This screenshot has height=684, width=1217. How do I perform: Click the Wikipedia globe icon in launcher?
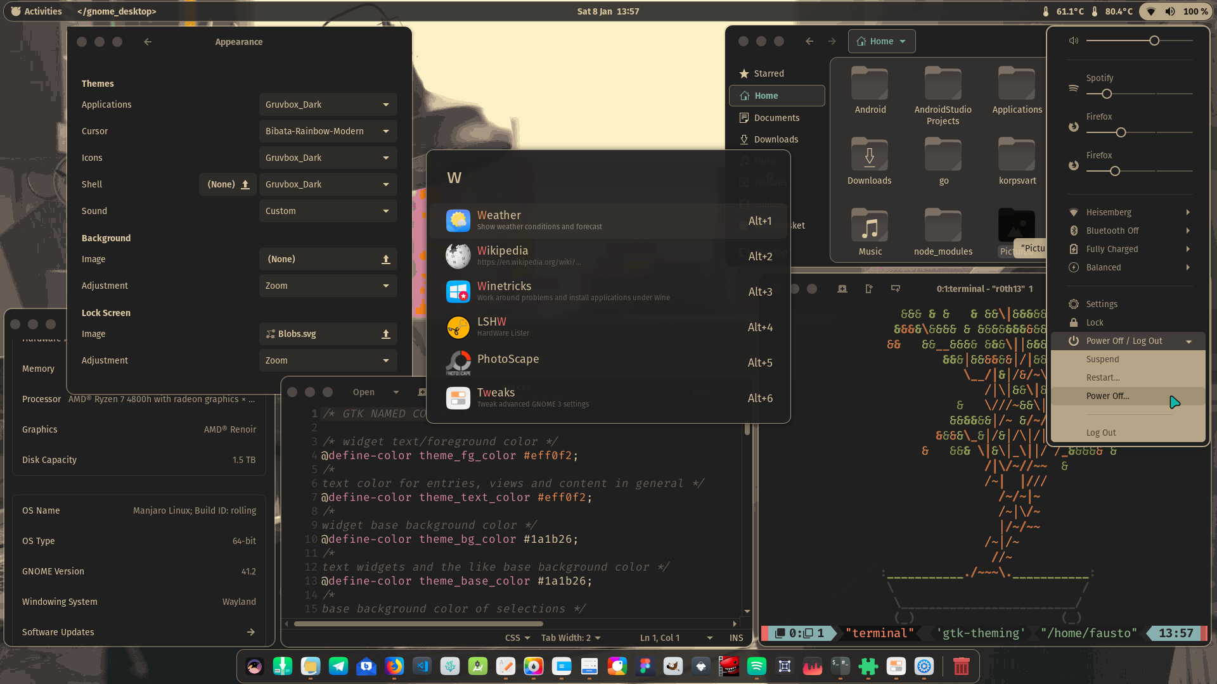pyautogui.click(x=458, y=256)
